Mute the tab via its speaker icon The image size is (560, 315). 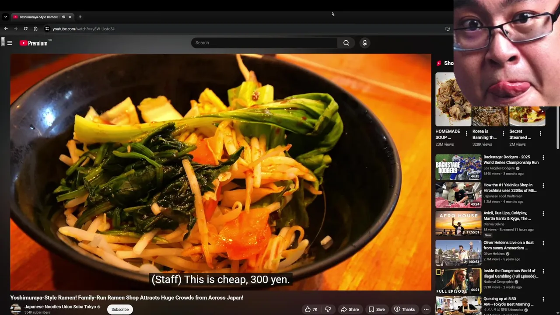pyautogui.click(x=63, y=17)
